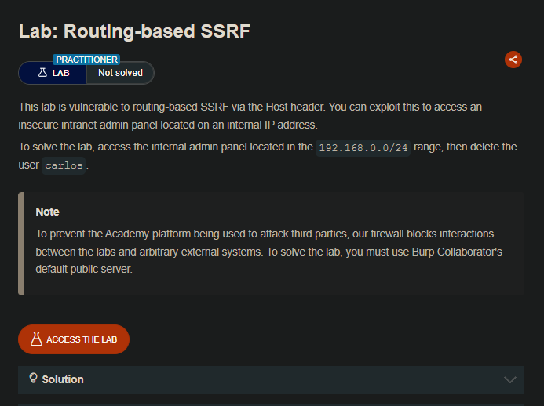Click the flask icon in LAB badge
Screen dimensions: 544x406
(42, 73)
